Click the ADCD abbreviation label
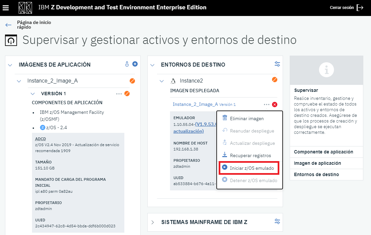Viewport: 371px width, 235px height. pos(40,139)
